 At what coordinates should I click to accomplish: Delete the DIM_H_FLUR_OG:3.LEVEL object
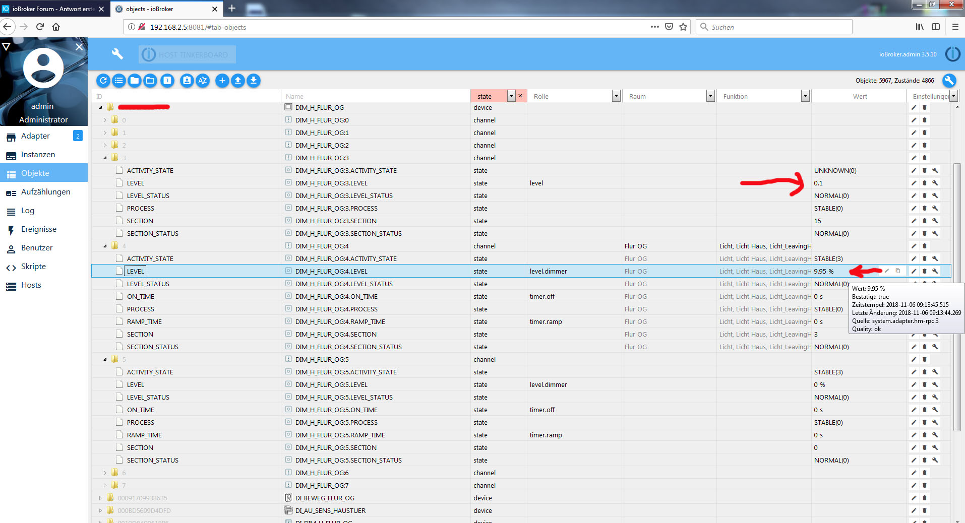click(x=925, y=183)
